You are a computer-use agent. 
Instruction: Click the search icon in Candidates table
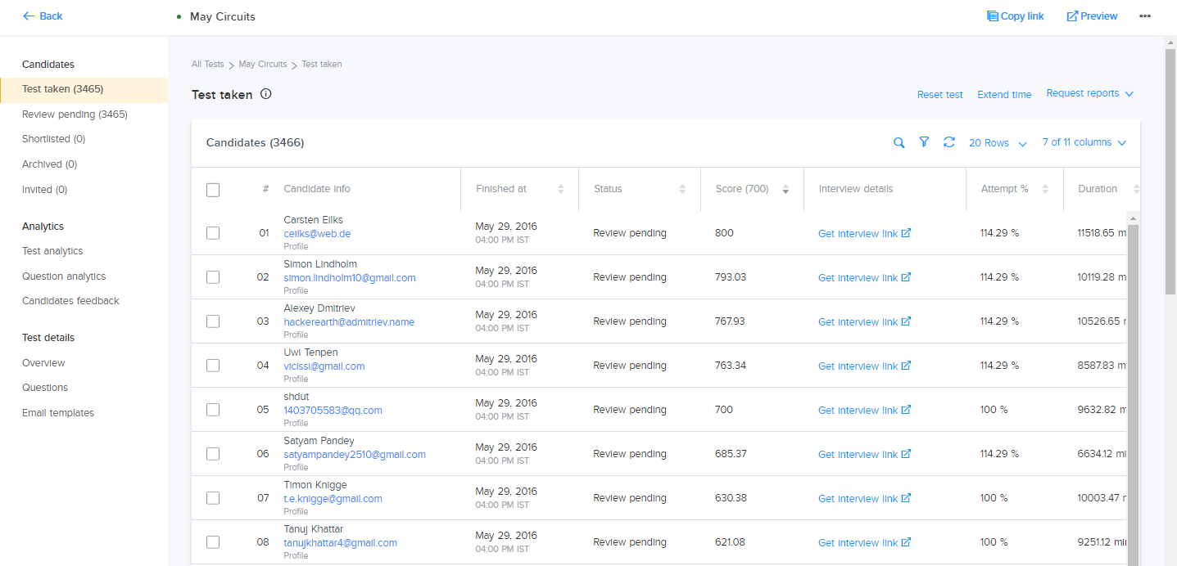pos(899,143)
